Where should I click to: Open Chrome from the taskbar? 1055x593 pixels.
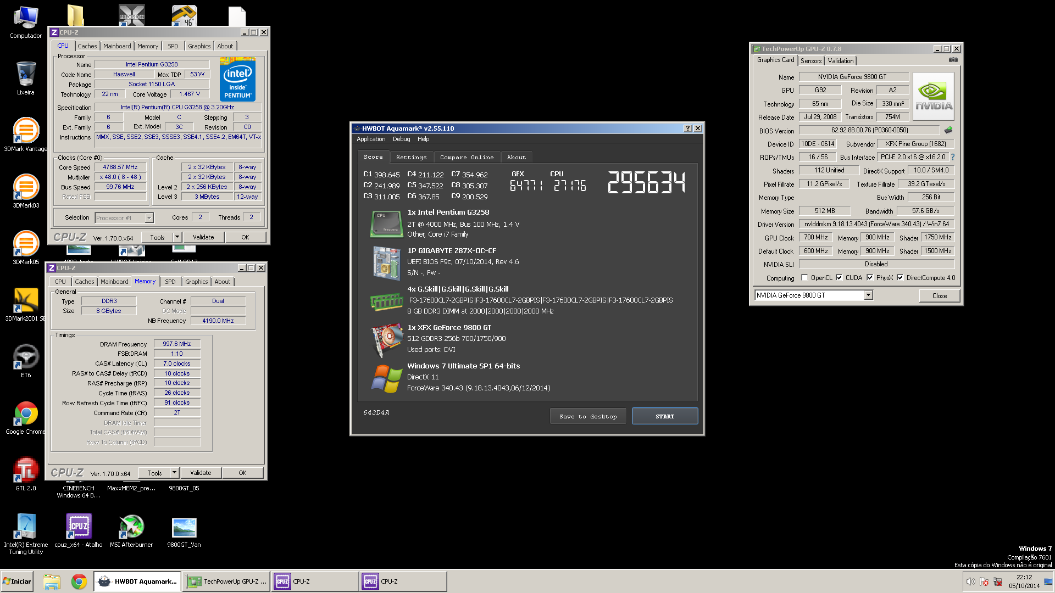click(x=79, y=581)
